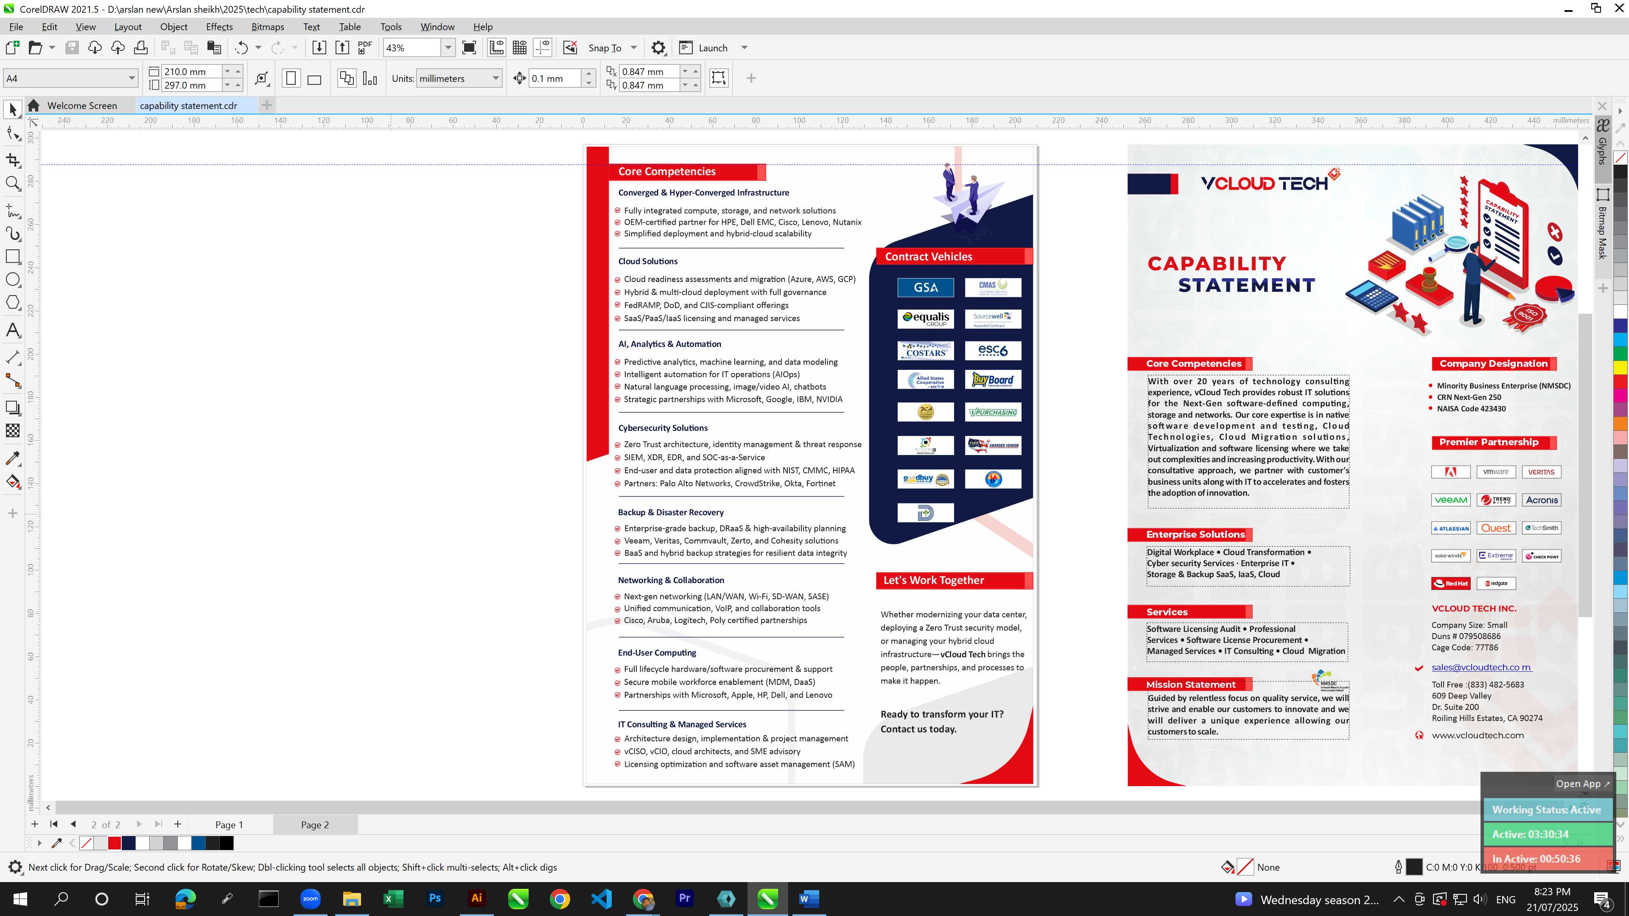1629x916 pixels.
Task: Select the Color Eyedropper tool in toolbox
Action: pos(13,458)
